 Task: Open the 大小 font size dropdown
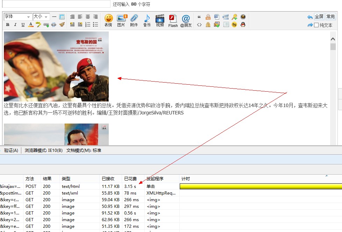pos(41,16)
